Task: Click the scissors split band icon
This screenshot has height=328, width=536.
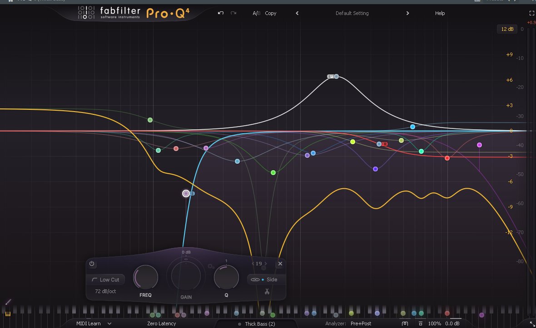Action: point(267,291)
